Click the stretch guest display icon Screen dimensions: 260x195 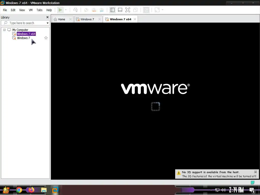pyautogui.click(x=157, y=10)
